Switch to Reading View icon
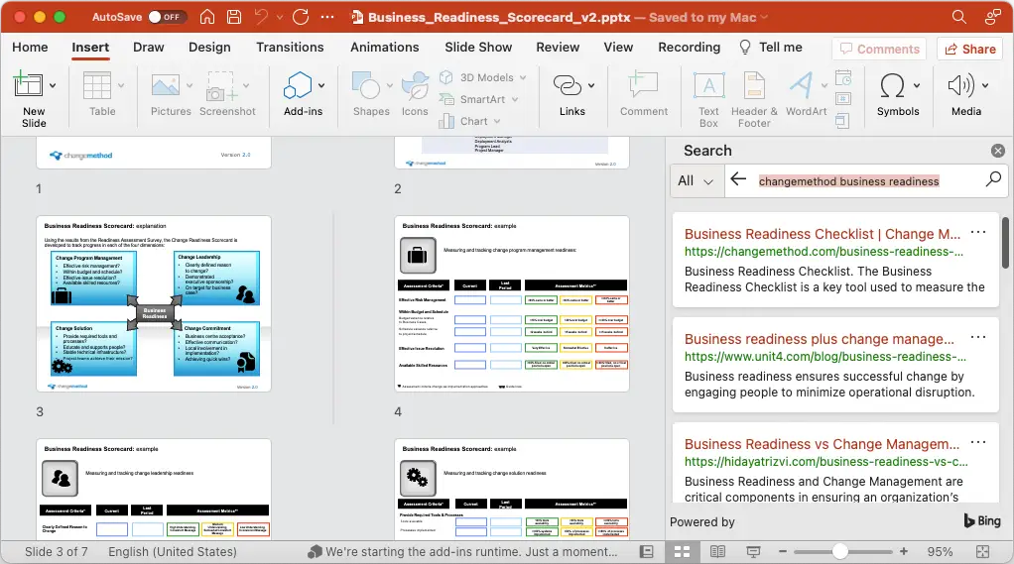The width and height of the screenshot is (1014, 564). [x=717, y=552]
